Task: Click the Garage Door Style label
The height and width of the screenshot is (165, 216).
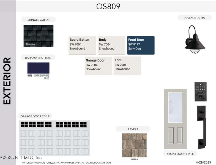Action: pos(35,116)
